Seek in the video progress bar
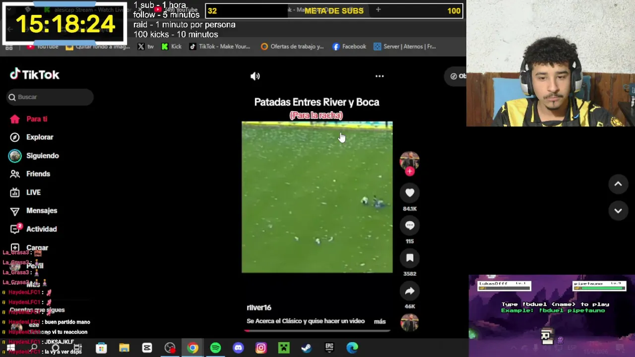The image size is (635, 357). tap(317, 330)
